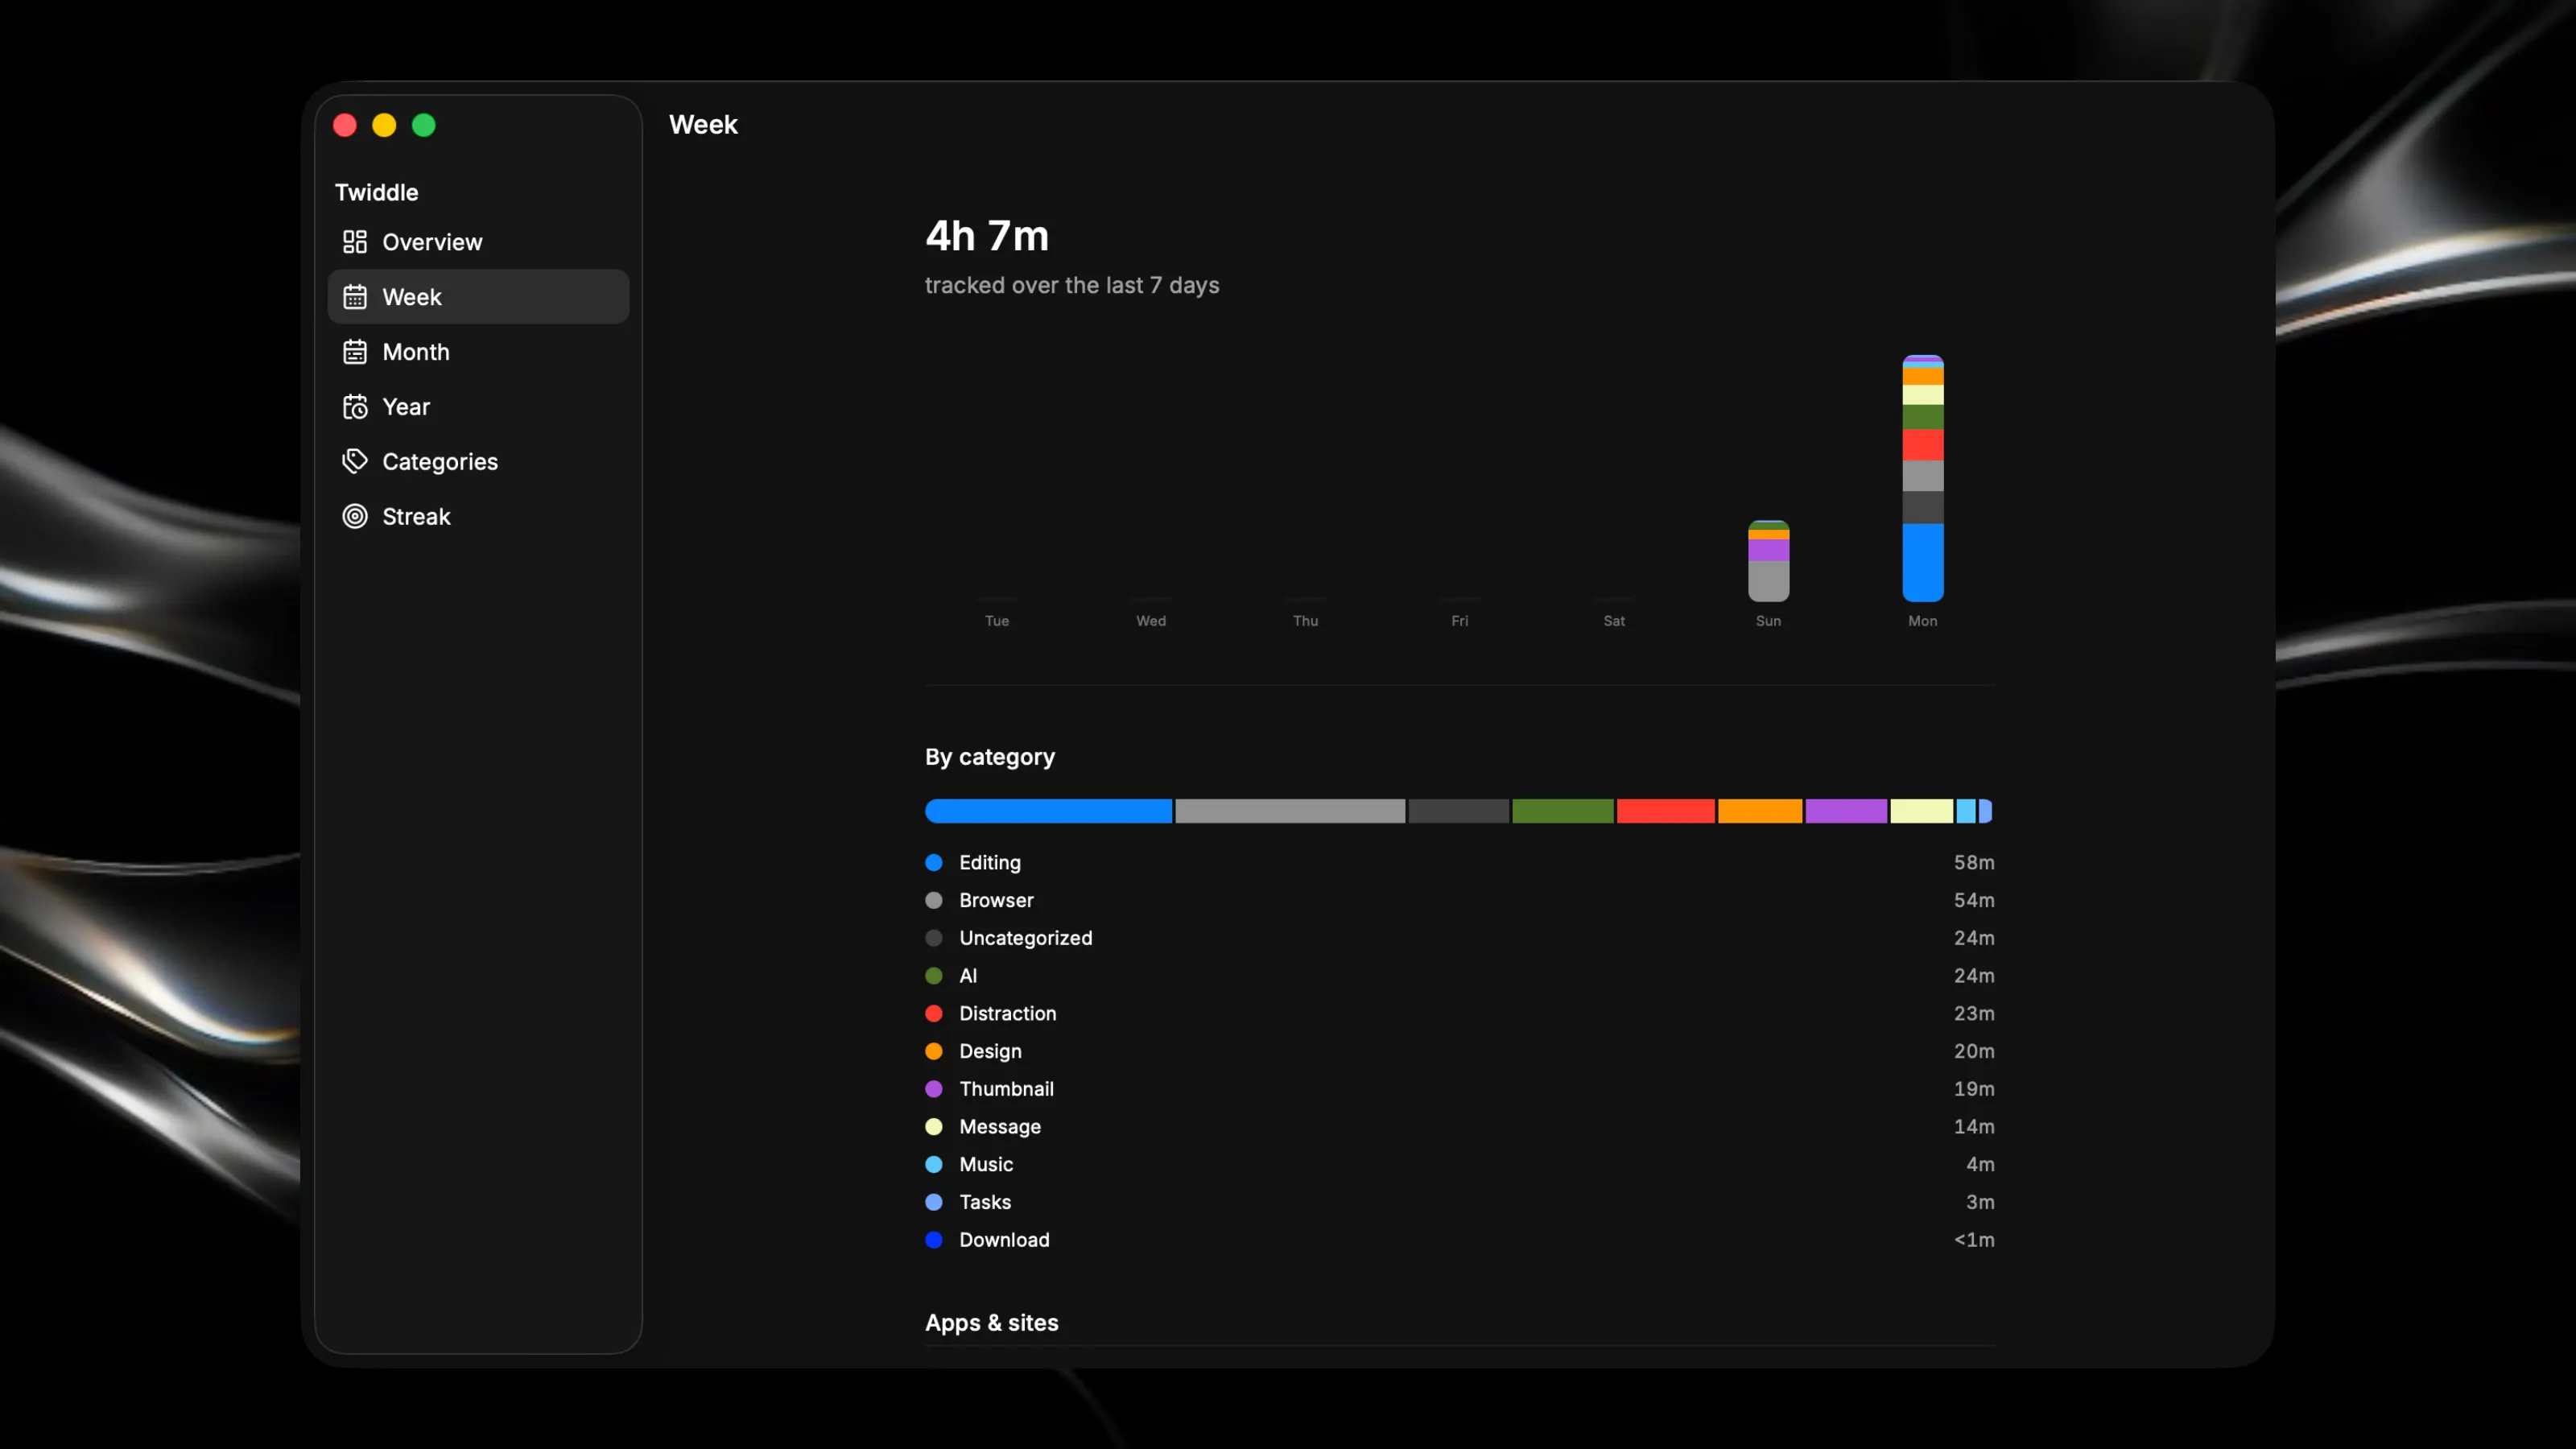Click the pale yellow Message color dot
Screen dimensions: 2576x1449
click(934, 1126)
